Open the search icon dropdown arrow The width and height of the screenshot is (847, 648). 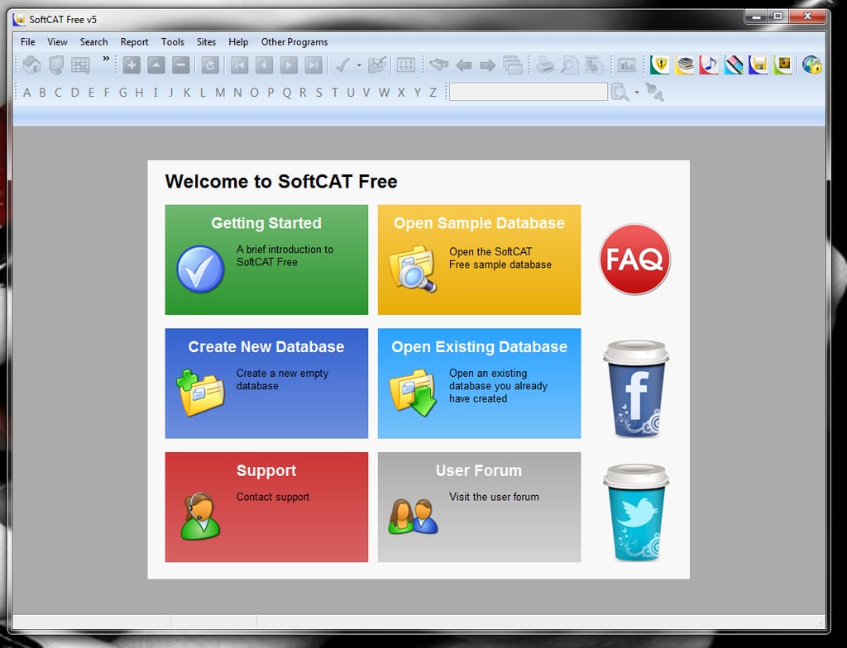[637, 93]
